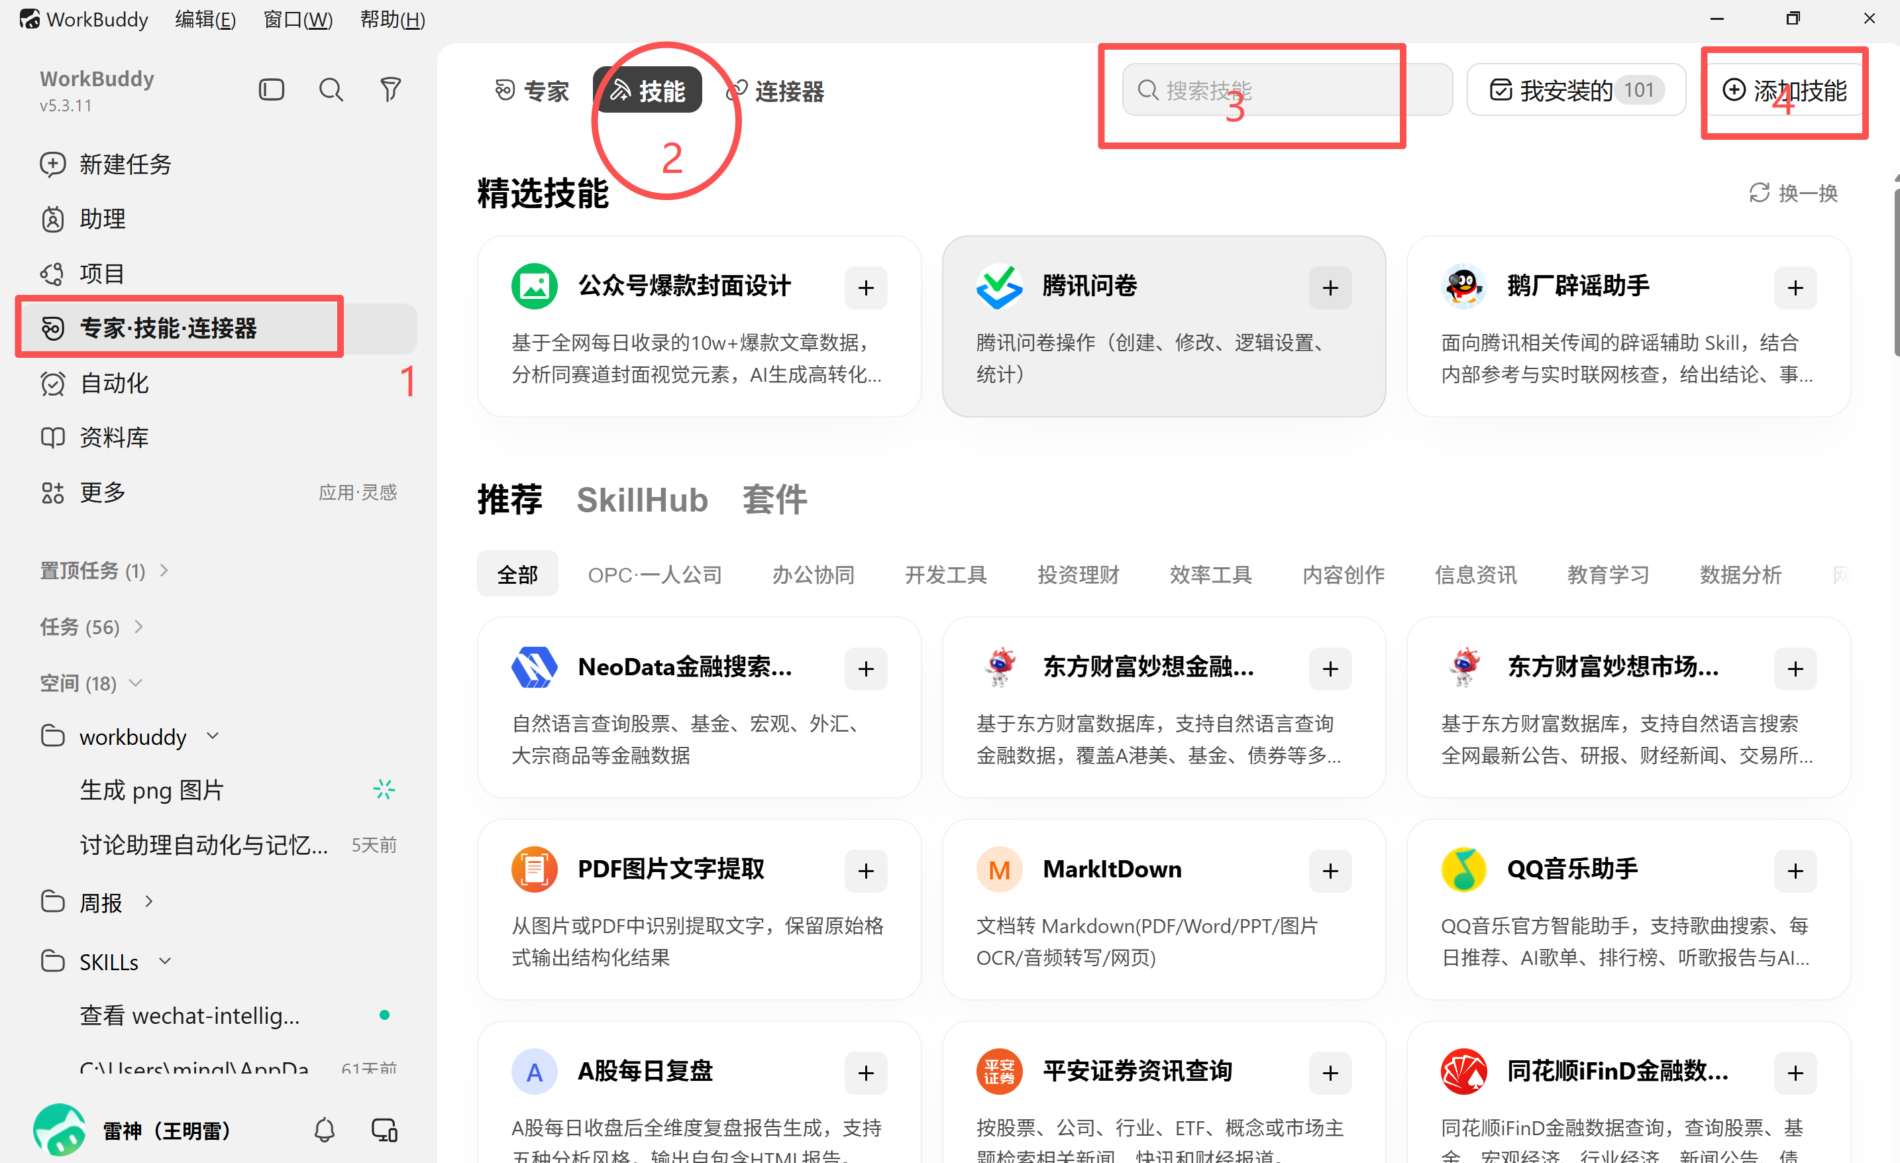Open the MarkItDown skill card
This screenshot has width=1900, height=1163.
point(1163,909)
